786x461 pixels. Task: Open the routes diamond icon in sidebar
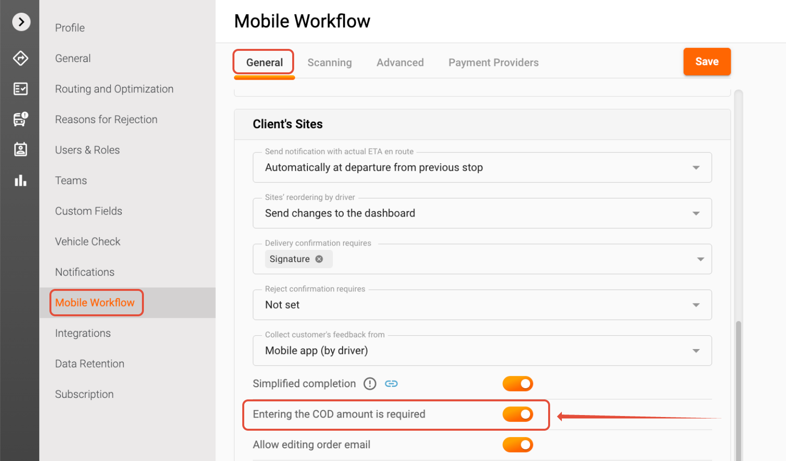tap(21, 58)
